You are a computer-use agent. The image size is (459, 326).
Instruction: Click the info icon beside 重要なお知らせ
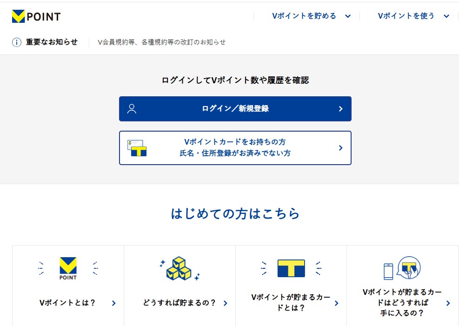click(17, 42)
